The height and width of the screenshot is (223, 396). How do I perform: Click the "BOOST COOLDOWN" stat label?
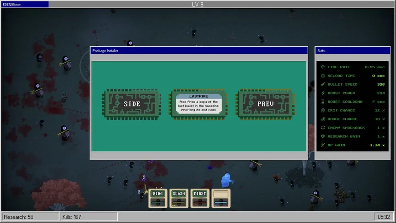[345, 102]
